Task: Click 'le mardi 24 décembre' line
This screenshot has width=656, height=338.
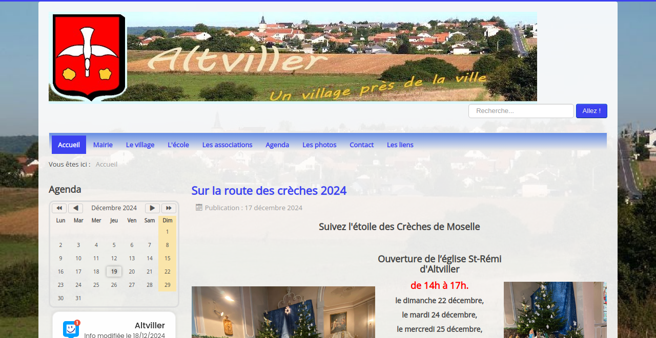Action: pyautogui.click(x=440, y=314)
